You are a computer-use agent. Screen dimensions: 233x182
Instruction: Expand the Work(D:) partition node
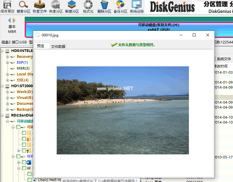pos(8,92)
